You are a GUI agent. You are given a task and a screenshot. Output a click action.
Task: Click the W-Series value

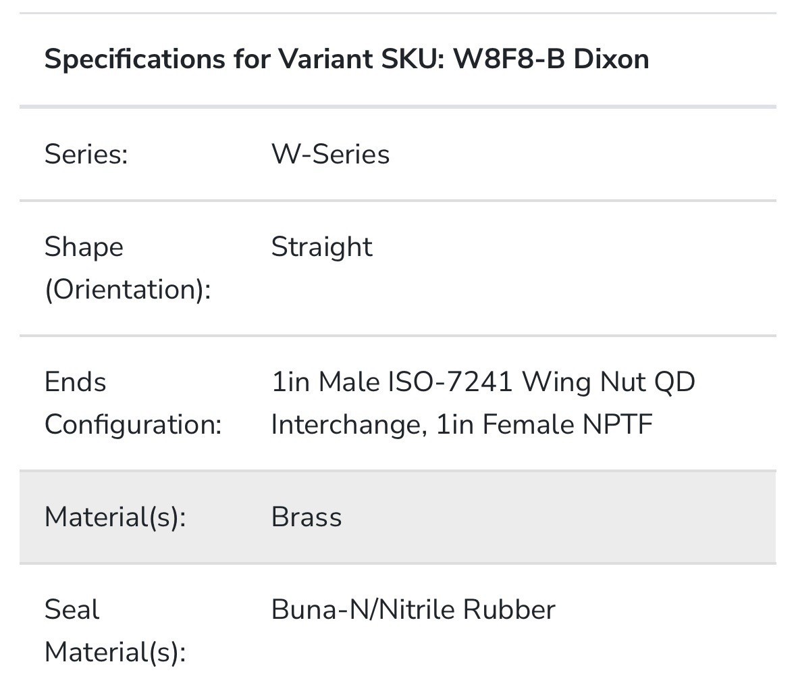[x=330, y=154]
